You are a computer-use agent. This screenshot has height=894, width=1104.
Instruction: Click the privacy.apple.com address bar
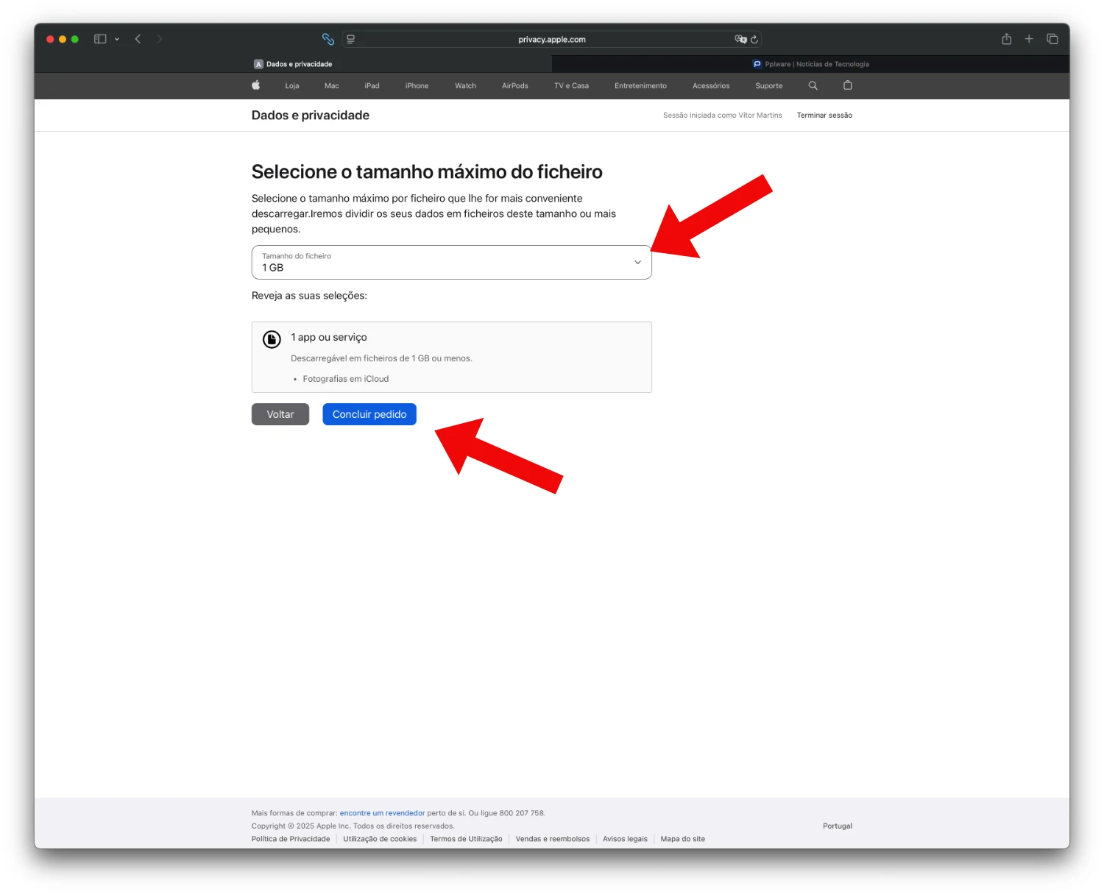coord(551,40)
